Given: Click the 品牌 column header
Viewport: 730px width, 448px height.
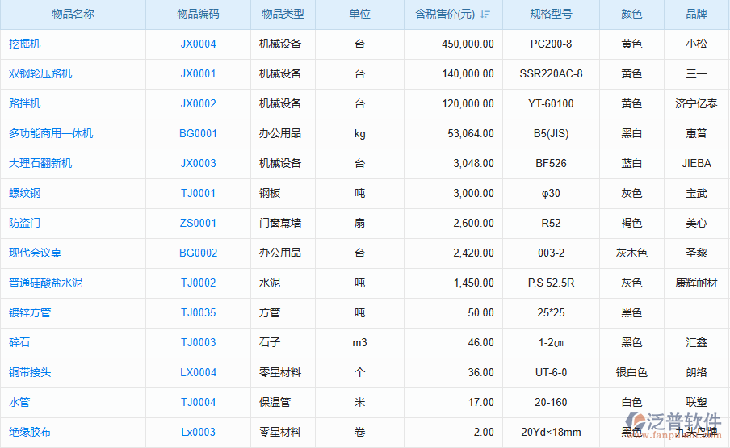Looking at the screenshot, I should (696, 15).
